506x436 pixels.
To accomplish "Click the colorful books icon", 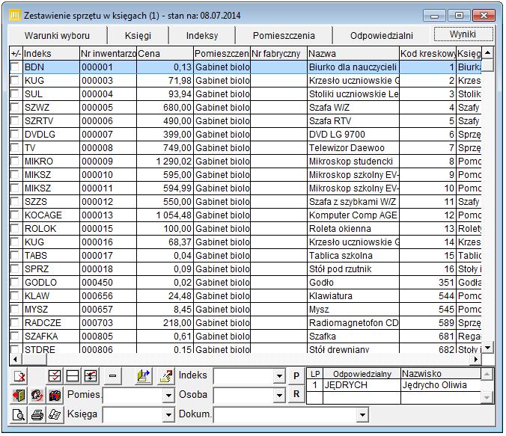I will pos(55,395).
